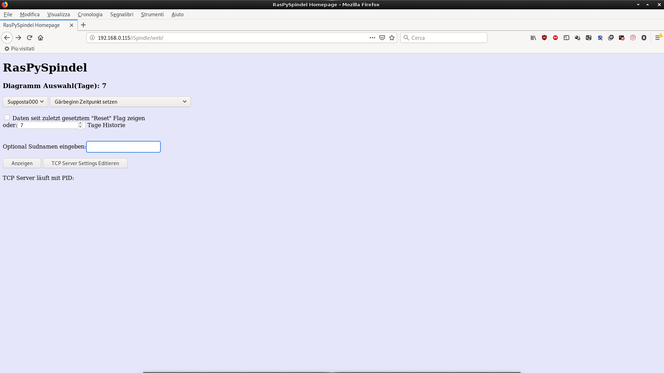Click the Save to Pocket icon
Image resolution: width=664 pixels, height=373 pixels.
pos(382,38)
